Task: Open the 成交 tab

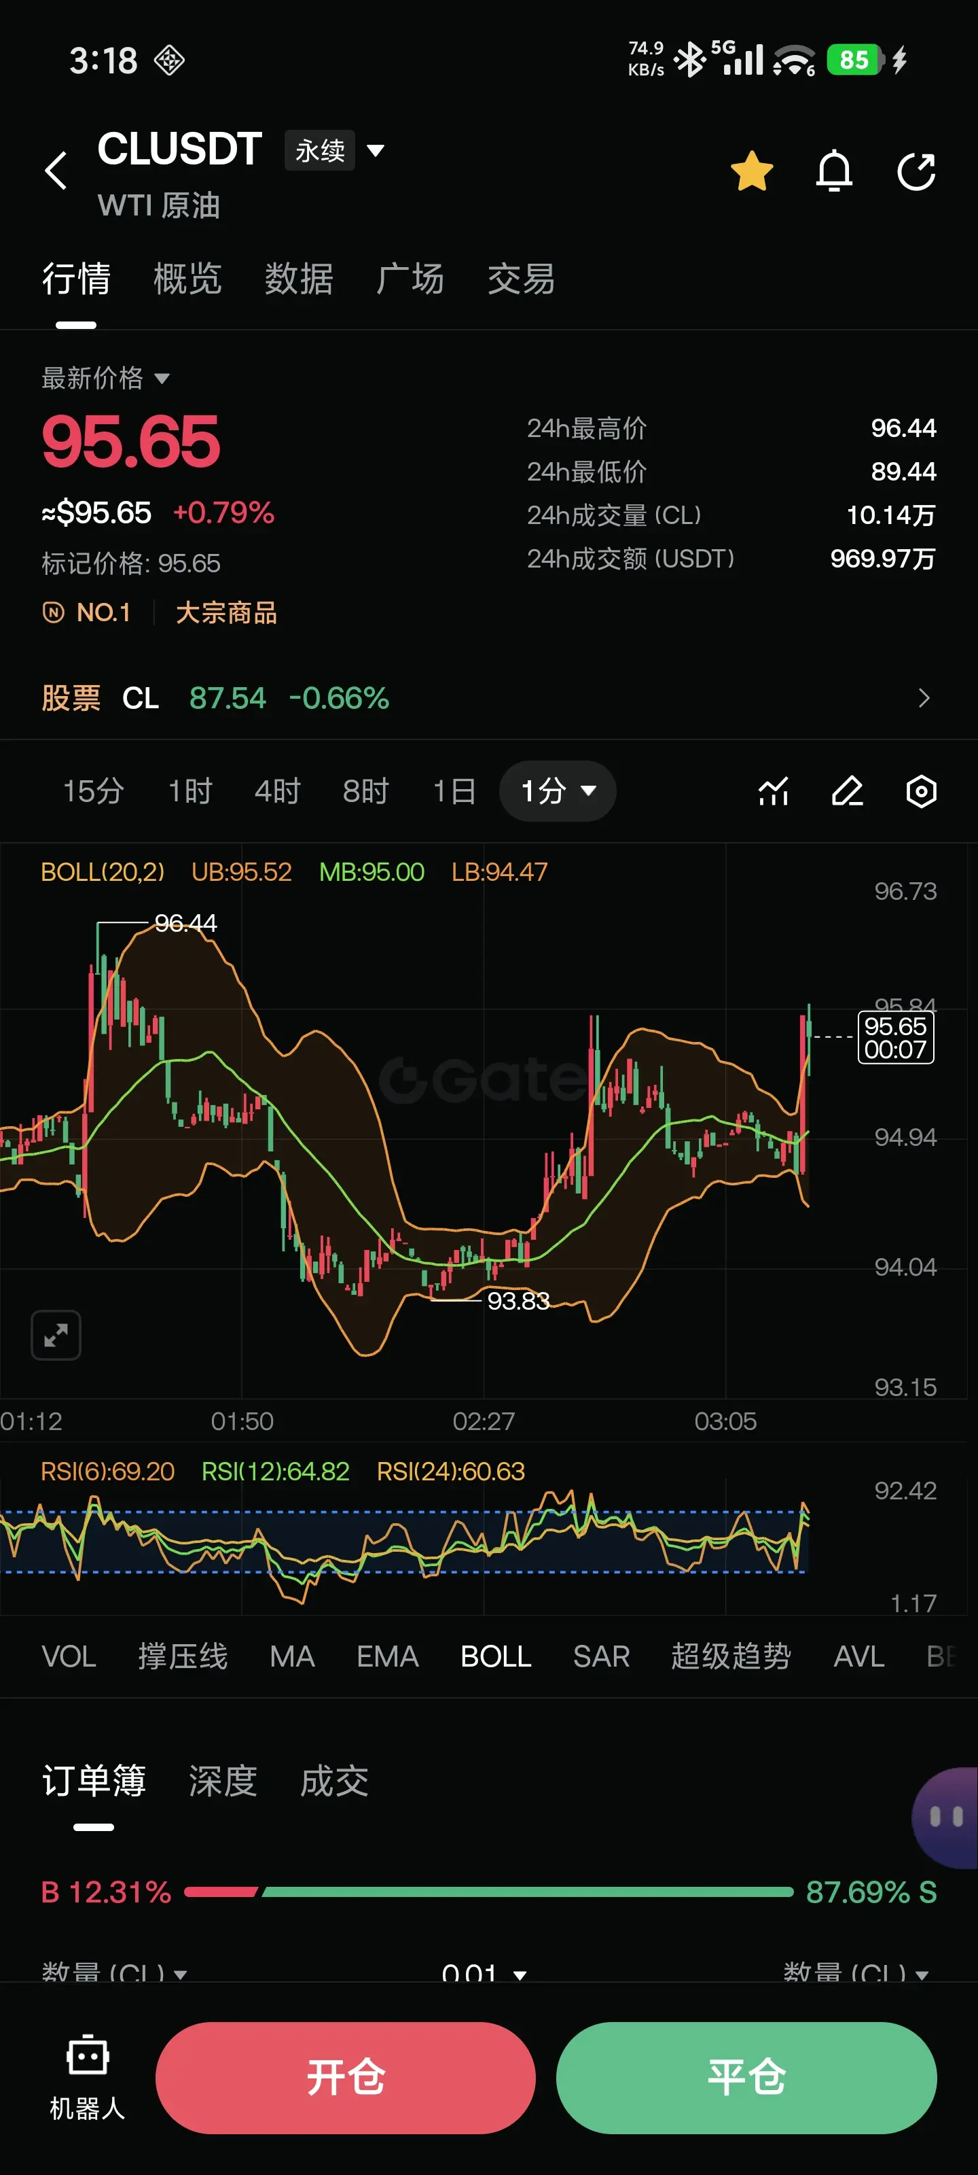Action: coord(334,1781)
